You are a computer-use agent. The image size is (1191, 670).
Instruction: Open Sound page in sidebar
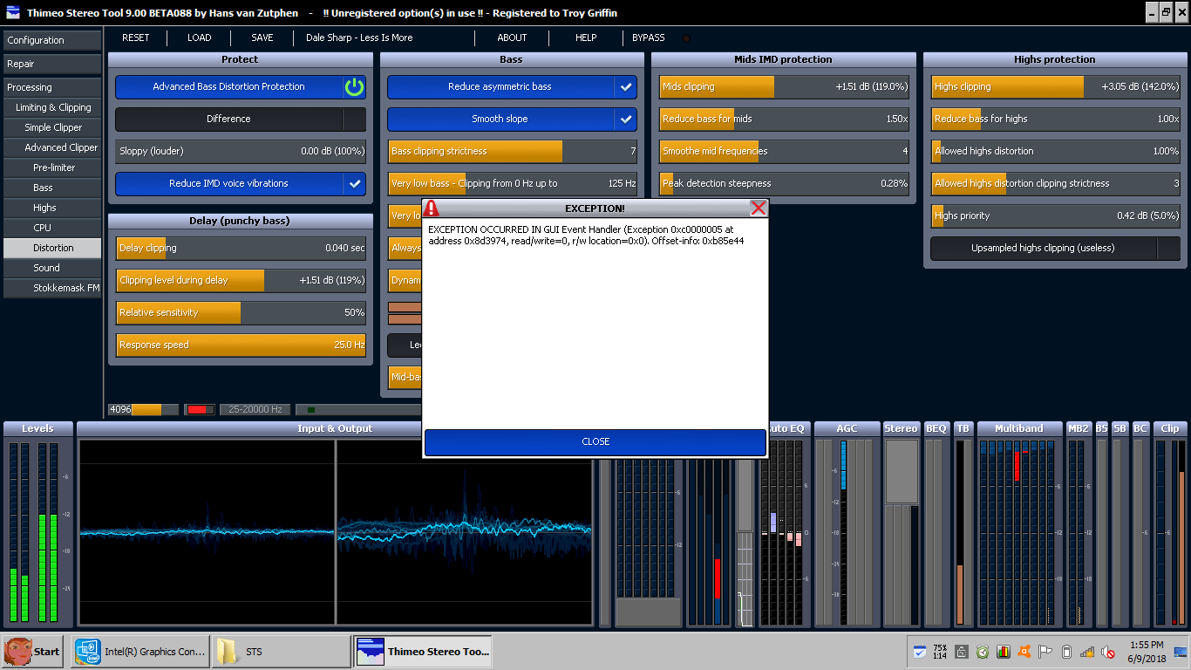click(52, 268)
